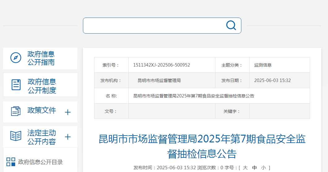
Task: Expand 法定主动公开内容 with its plus sign
Action: (67, 137)
